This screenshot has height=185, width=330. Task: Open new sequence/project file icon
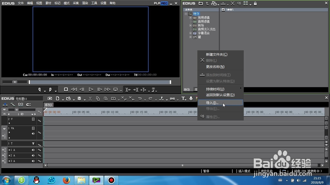point(57,98)
